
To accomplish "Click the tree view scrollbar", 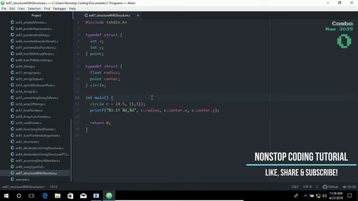I will click(71, 150).
